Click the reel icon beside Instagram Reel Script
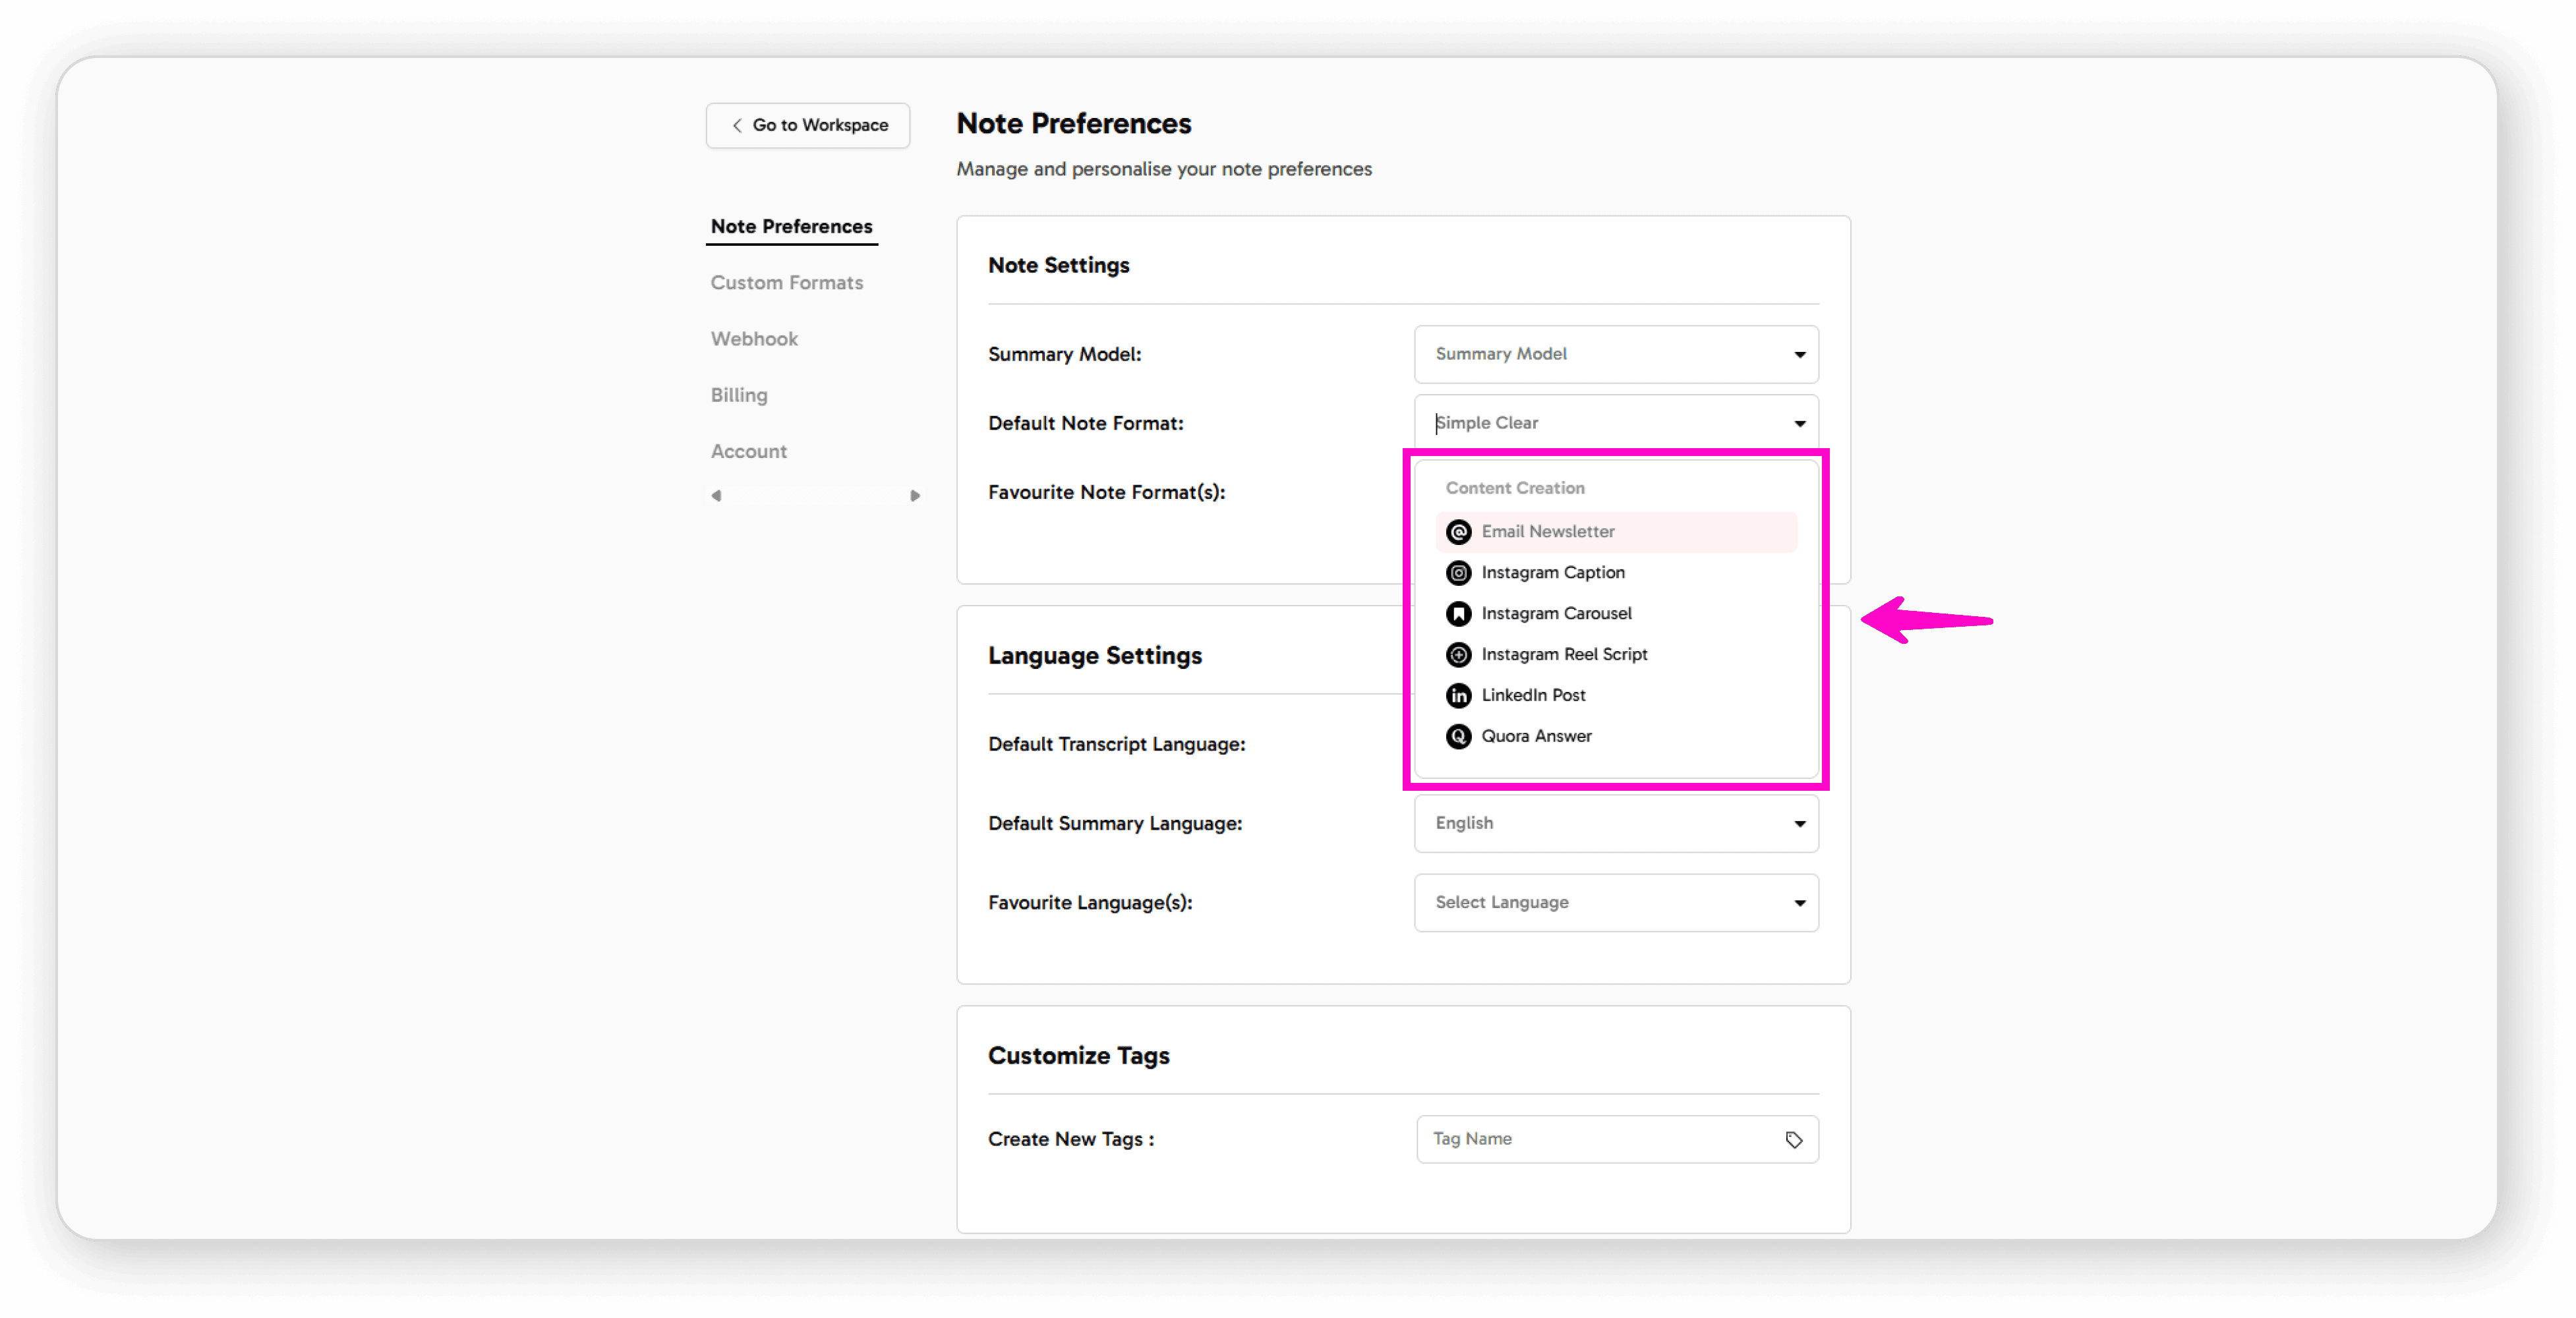Image resolution: width=2576 pixels, height=1318 pixels. pyautogui.click(x=1458, y=654)
